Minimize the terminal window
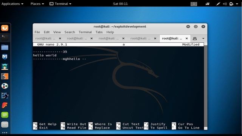The height and width of the screenshot is (136, 242). [188, 26]
